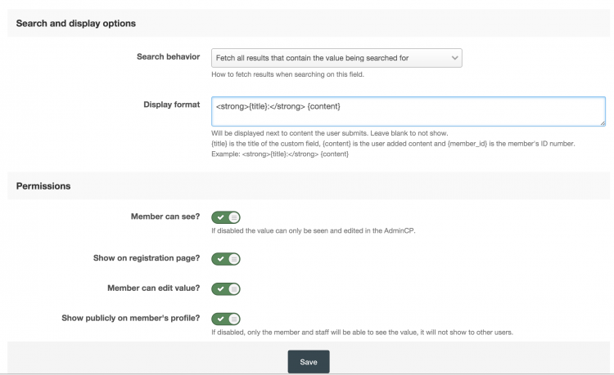Click the AdminCP help text under 'Member can see?'
The height and width of the screenshot is (375, 614).
314,230
